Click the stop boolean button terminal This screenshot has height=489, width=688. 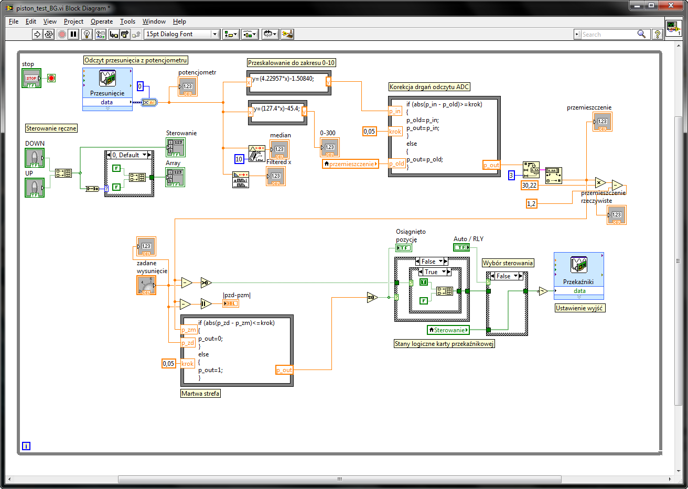[x=31, y=78]
